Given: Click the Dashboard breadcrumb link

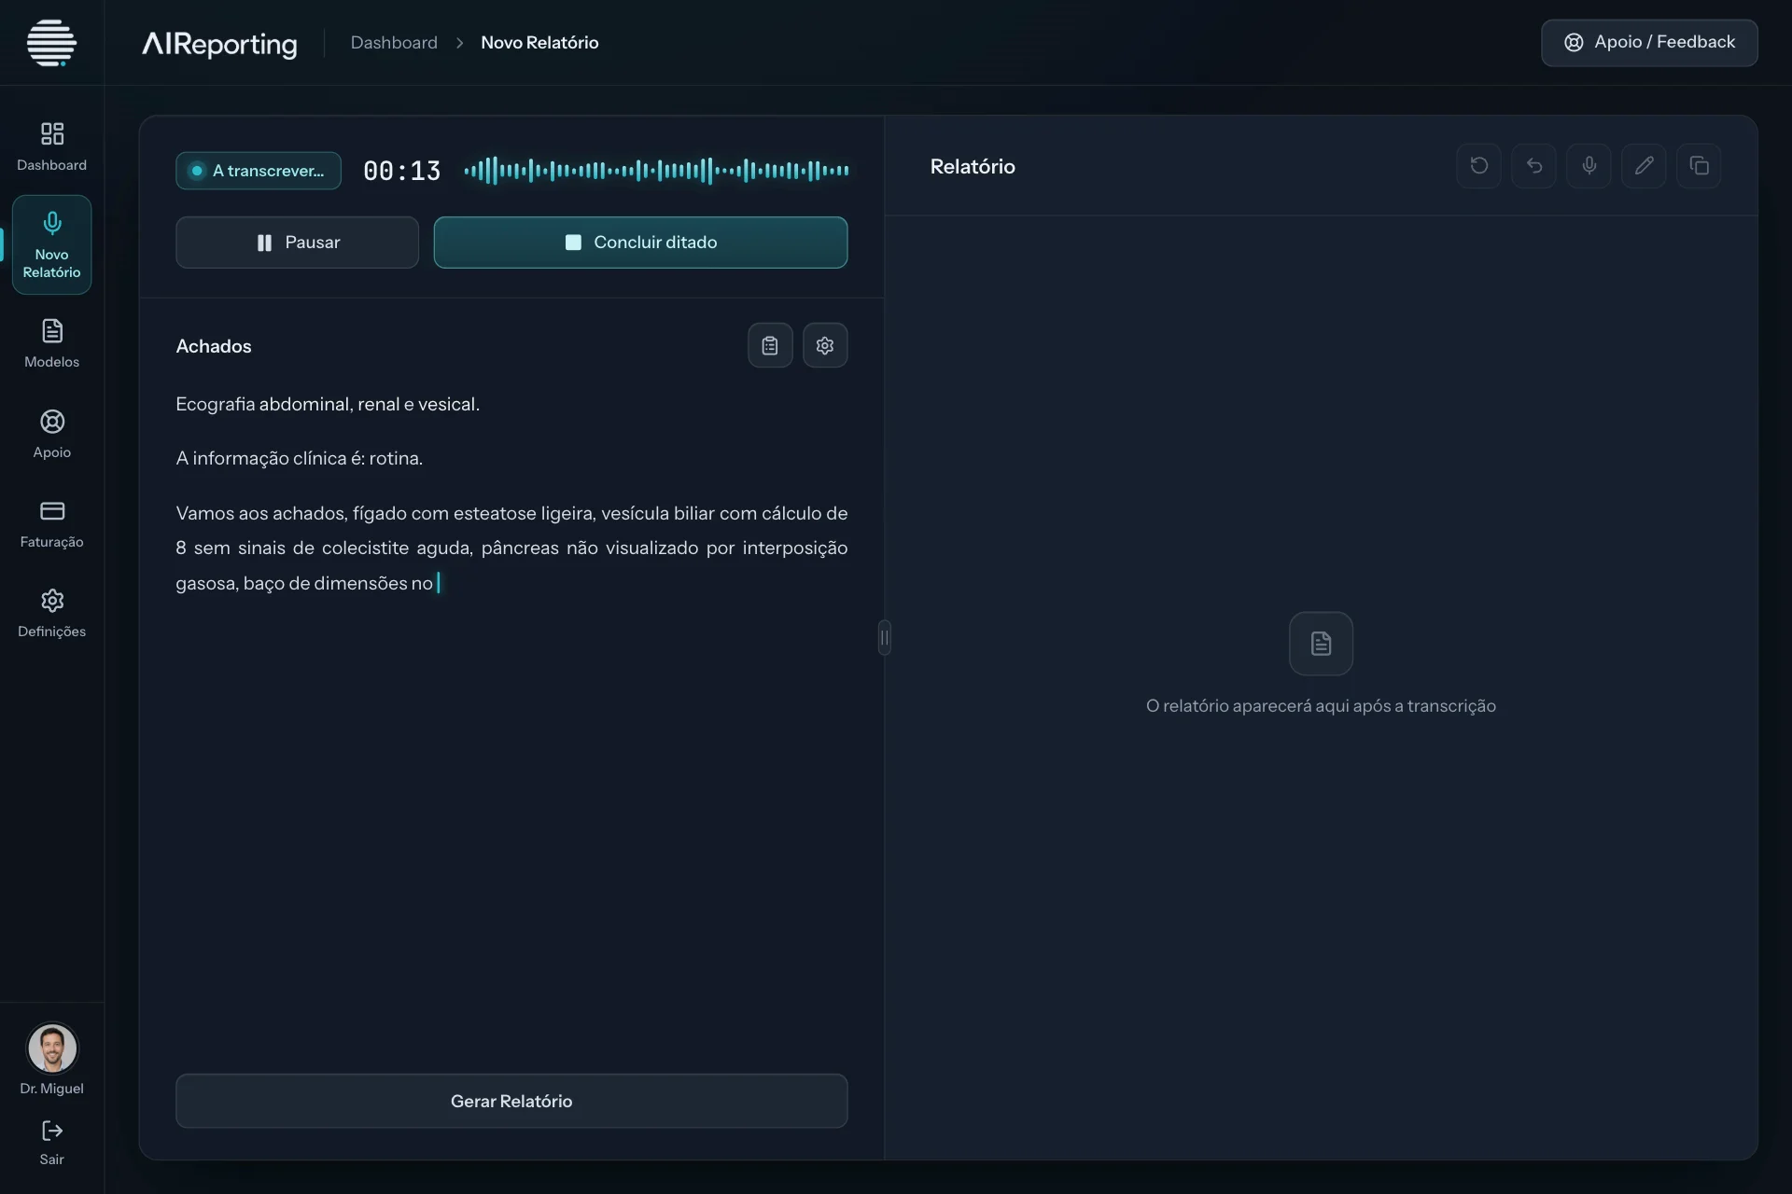Looking at the screenshot, I should [394, 43].
